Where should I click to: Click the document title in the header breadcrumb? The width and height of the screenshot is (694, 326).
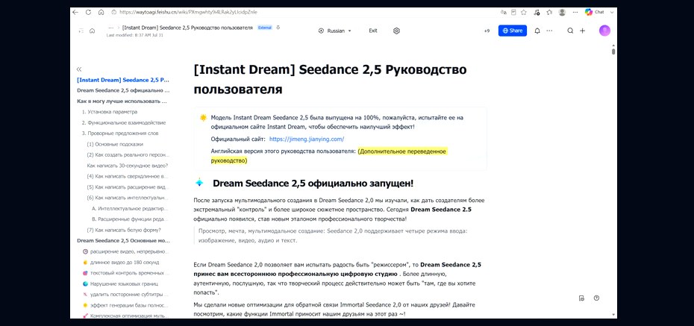(x=188, y=28)
